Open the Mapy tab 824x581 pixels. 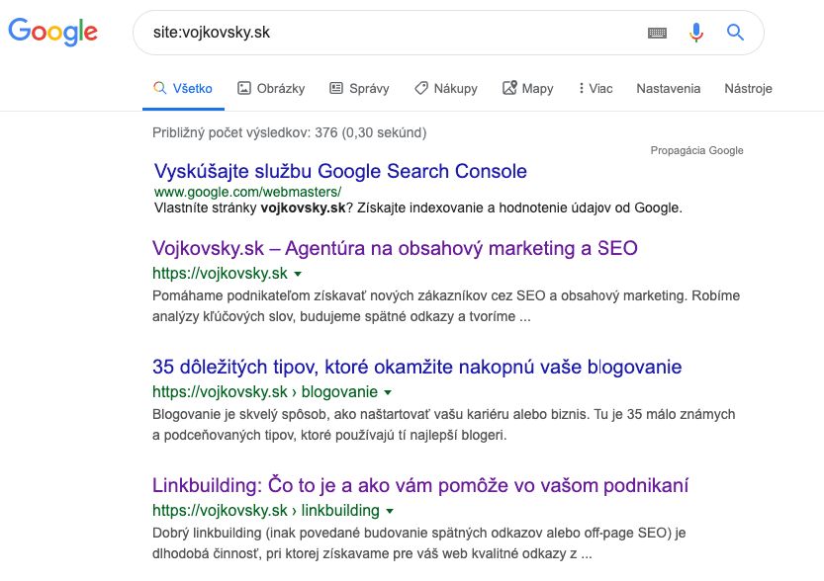[x=528, y=88]
